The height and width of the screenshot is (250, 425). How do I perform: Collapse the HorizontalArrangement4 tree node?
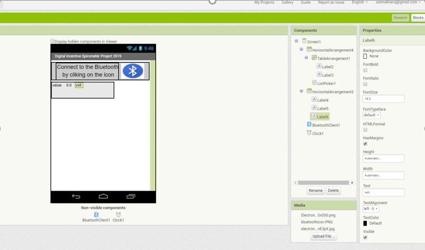pos(301,49)
